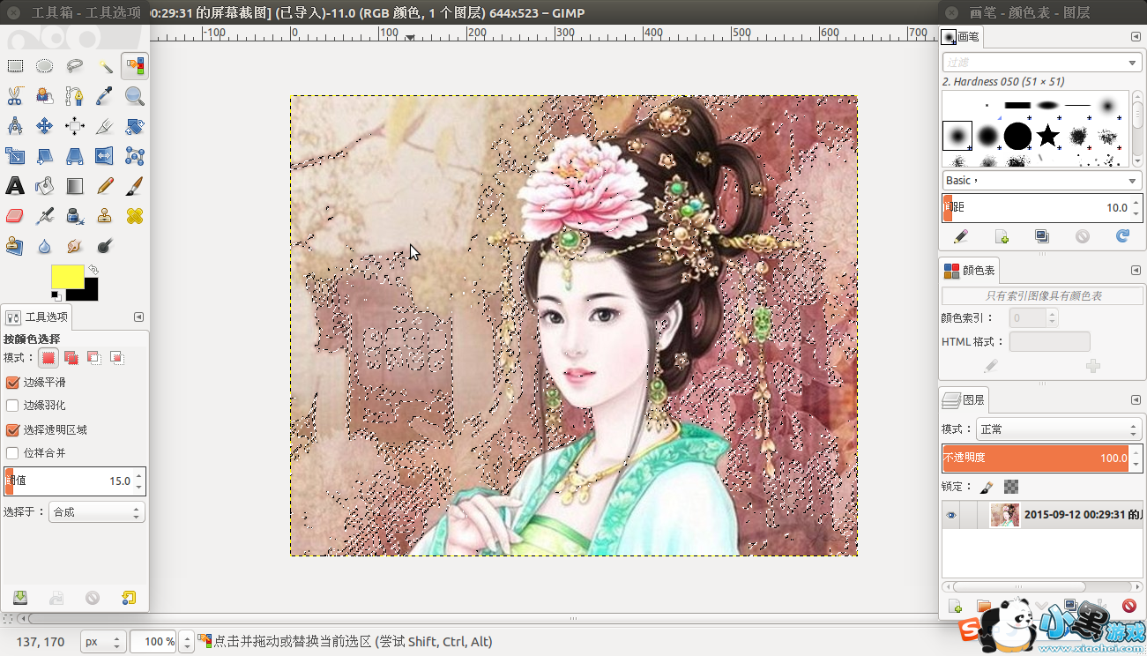
Task: Select the Color Picker eyedropper tool
Action: tap(105, 96)
